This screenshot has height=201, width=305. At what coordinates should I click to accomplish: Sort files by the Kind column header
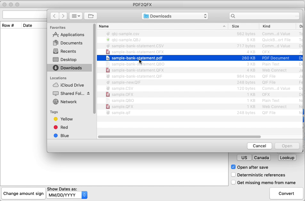click(266, 26)
